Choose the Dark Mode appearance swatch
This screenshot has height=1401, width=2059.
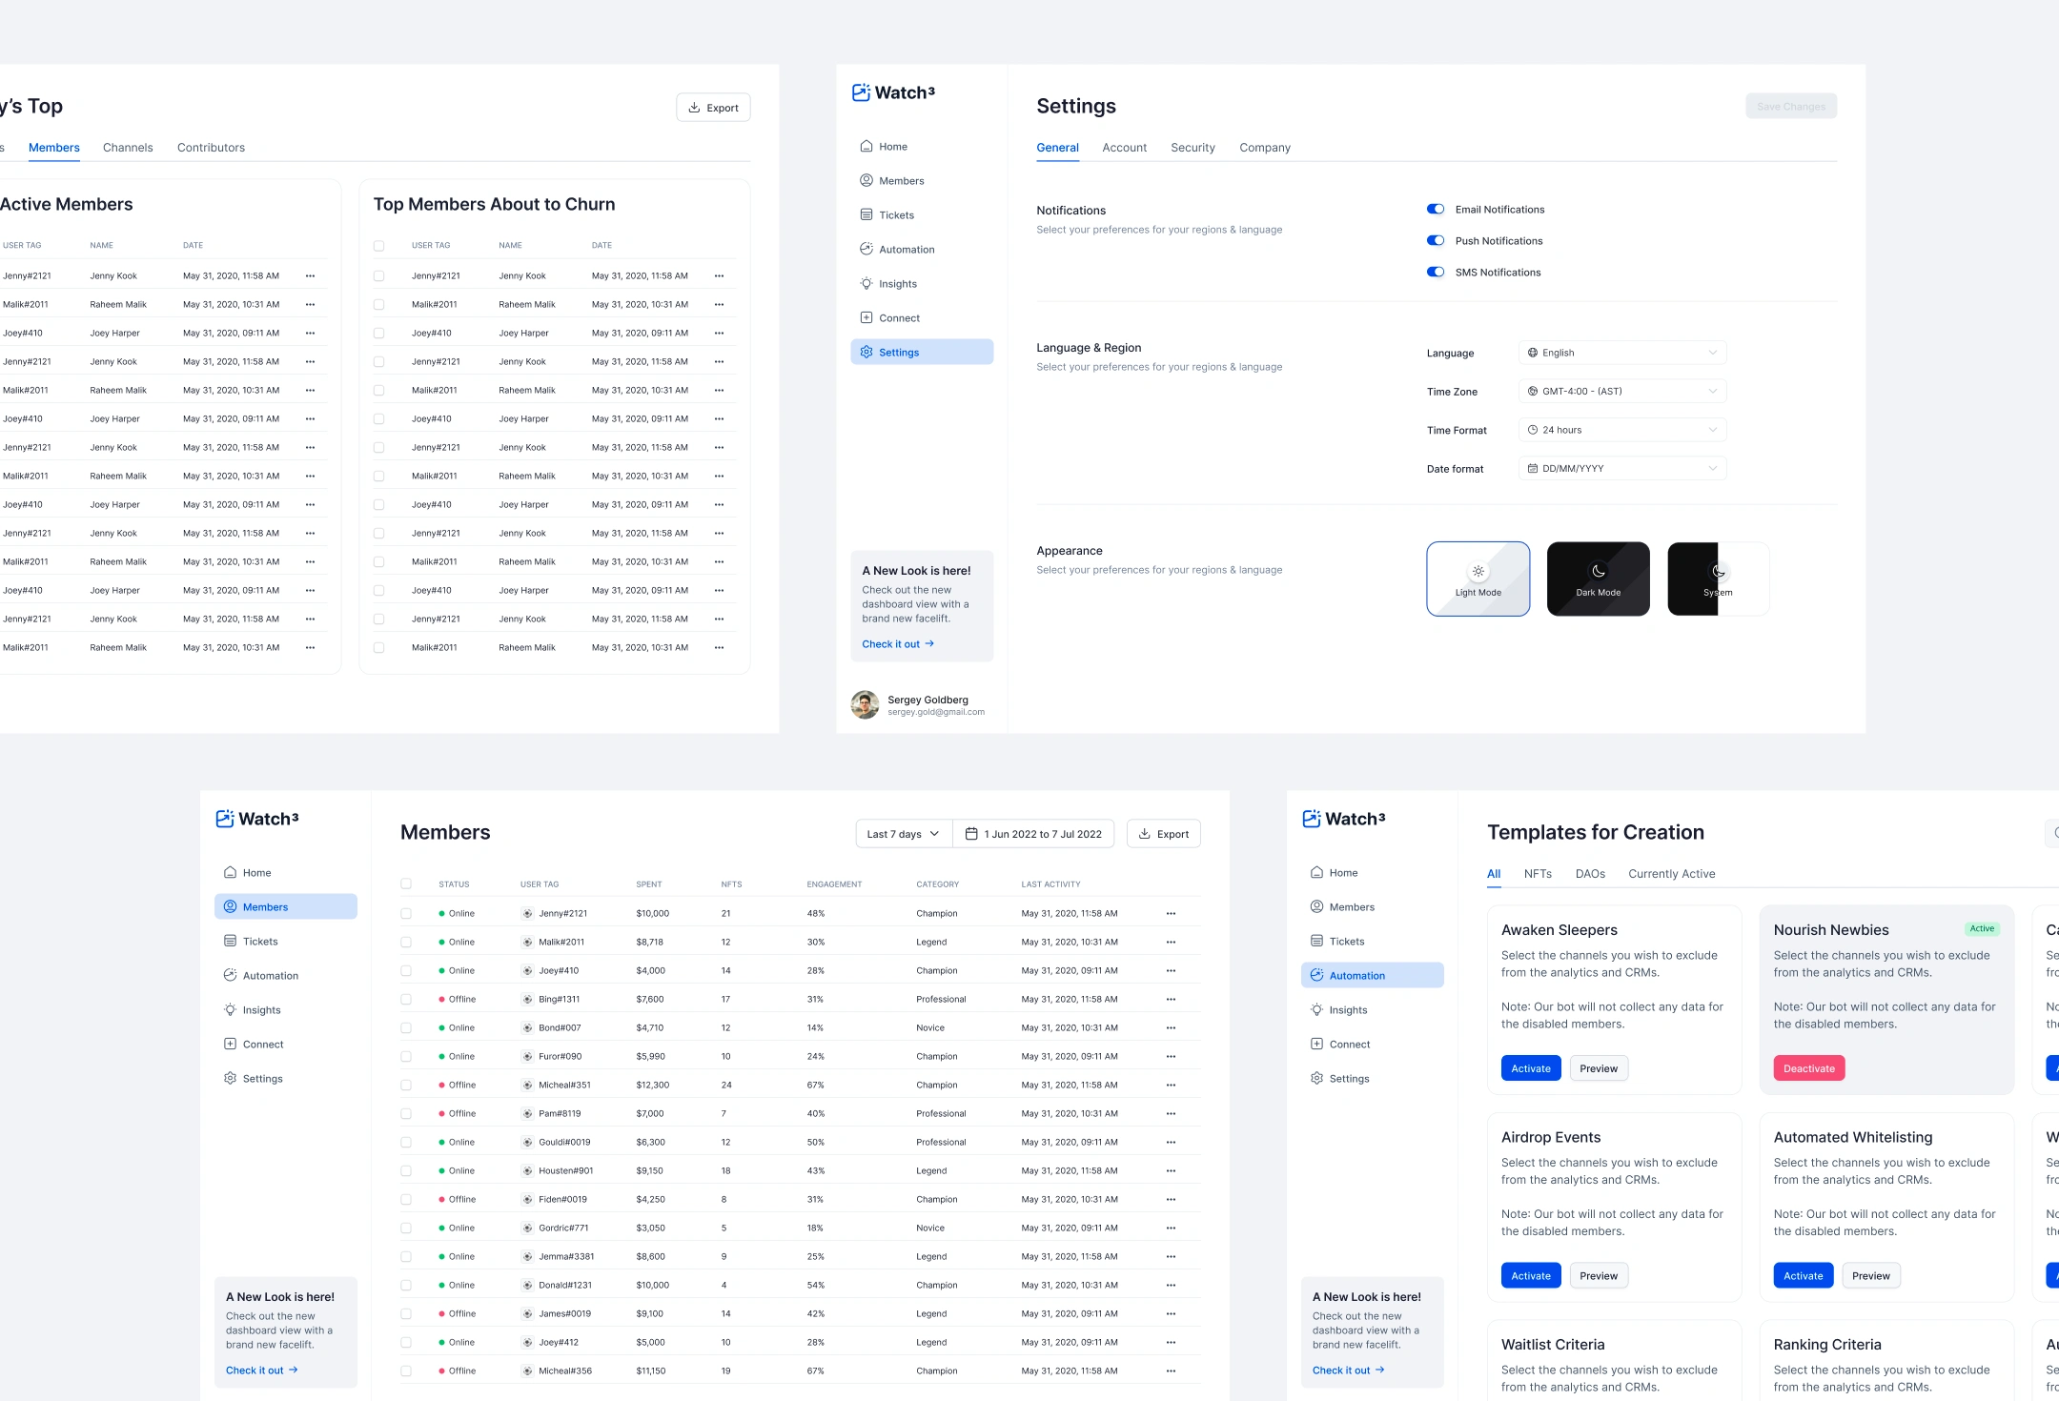coord(1598,579)
